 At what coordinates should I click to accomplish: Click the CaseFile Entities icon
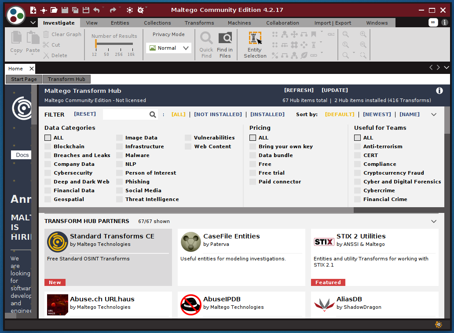tap(190, 242)
